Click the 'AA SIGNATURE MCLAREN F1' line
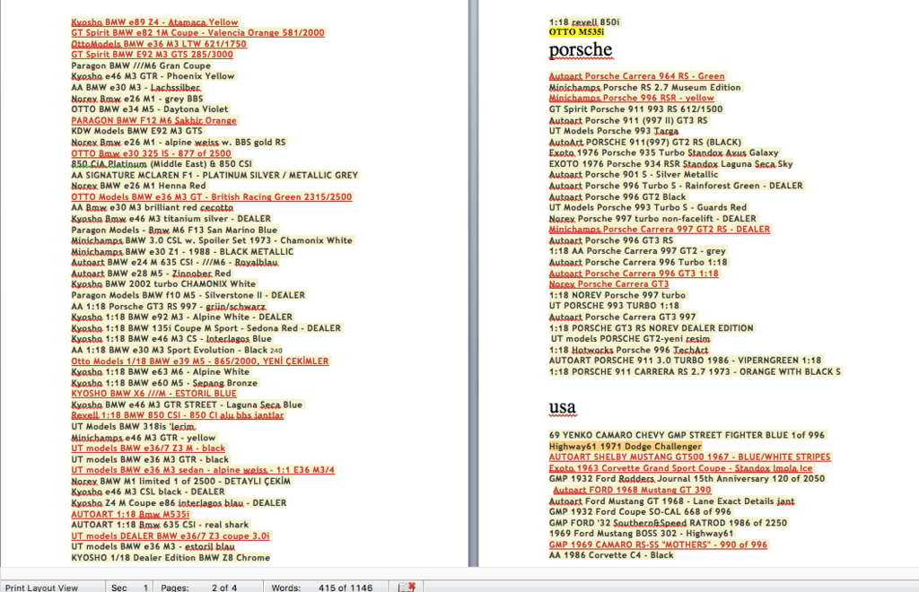Image resolution: width=919 pixels, height=592 pixels. pyautogui.click(x=214, y=175)
